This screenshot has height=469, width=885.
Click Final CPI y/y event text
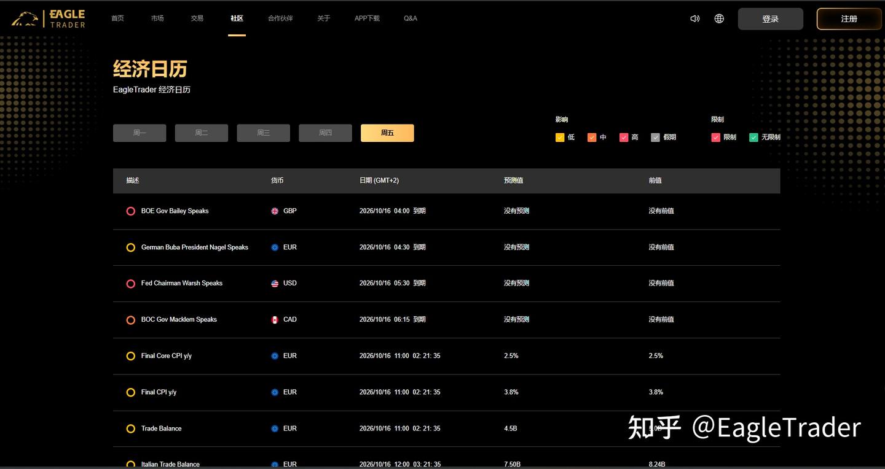tap(159, 392)
